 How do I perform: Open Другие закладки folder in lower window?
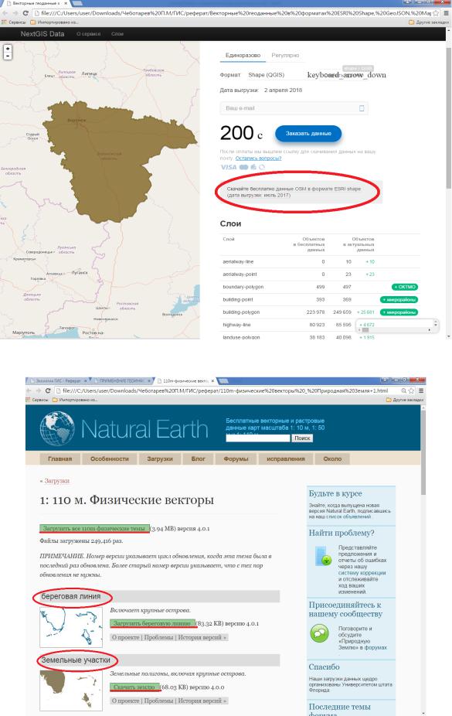click(x=406, y=400)
